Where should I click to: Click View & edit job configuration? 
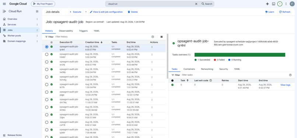point(106,12)
